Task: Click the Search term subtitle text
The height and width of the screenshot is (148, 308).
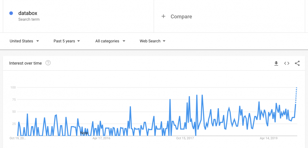Action: click(29, 19)
